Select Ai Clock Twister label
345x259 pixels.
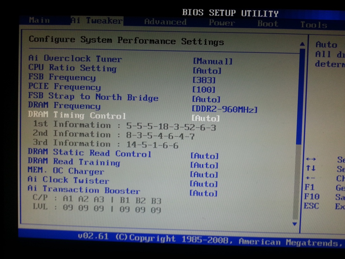click(68, 180)
